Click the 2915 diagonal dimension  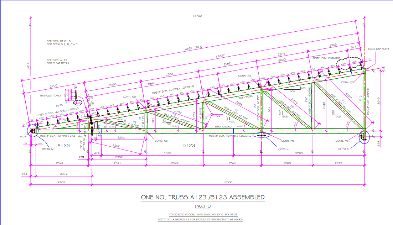[295, 101]
